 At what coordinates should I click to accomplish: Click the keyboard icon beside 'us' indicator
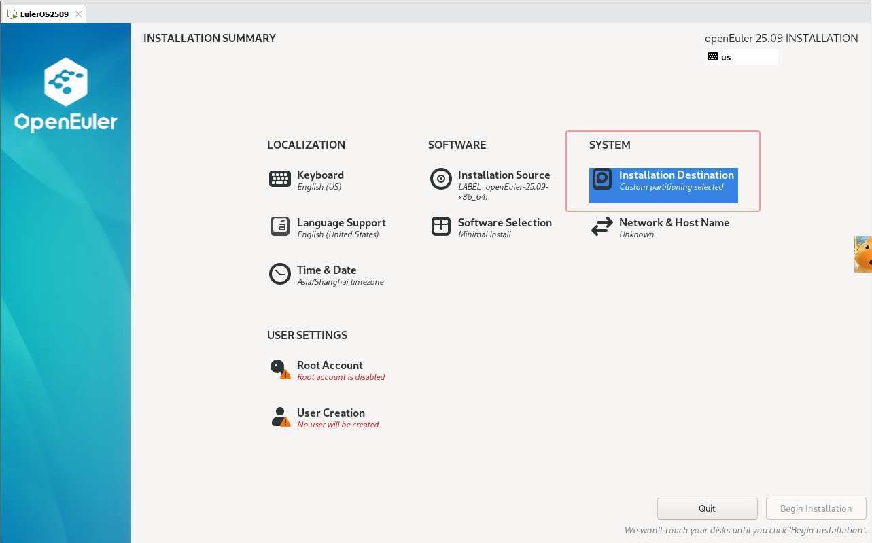tap(712, 57)
